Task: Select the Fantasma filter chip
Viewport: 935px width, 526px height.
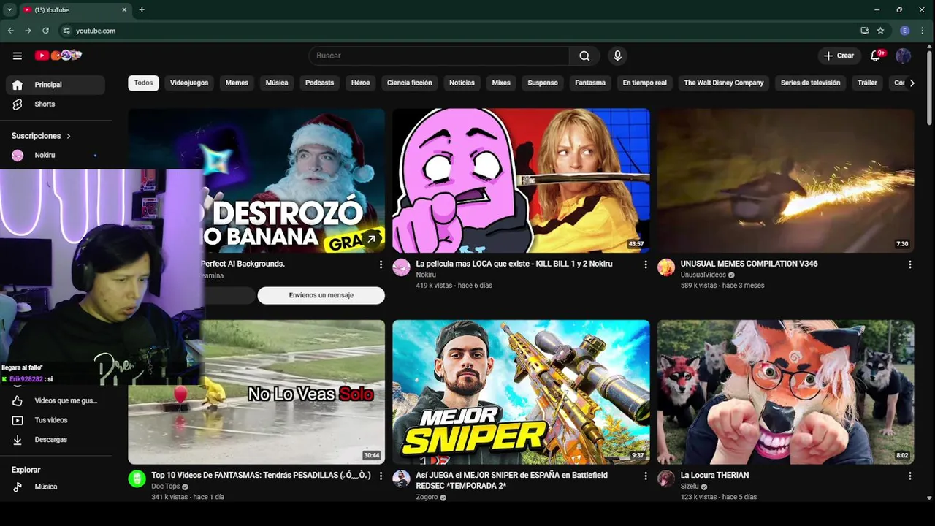Action: pos(590,83)
